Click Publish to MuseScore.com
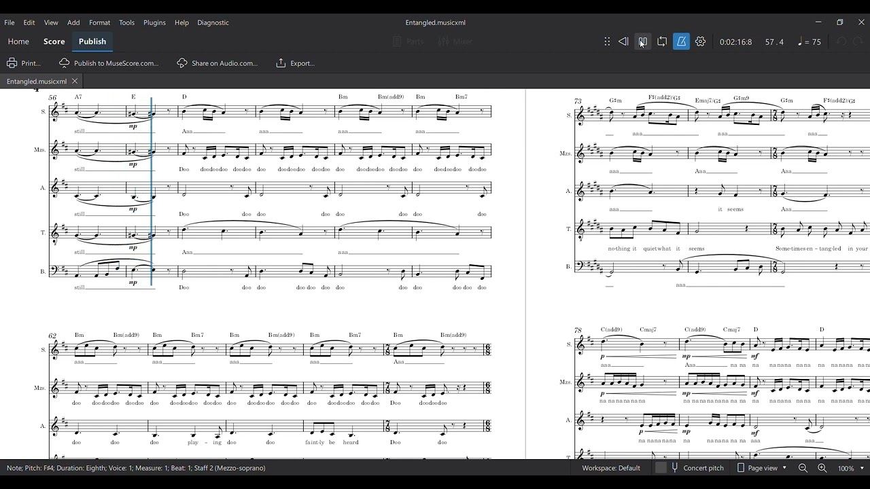Viewport: 870px width, 489px height. point(109,63)
